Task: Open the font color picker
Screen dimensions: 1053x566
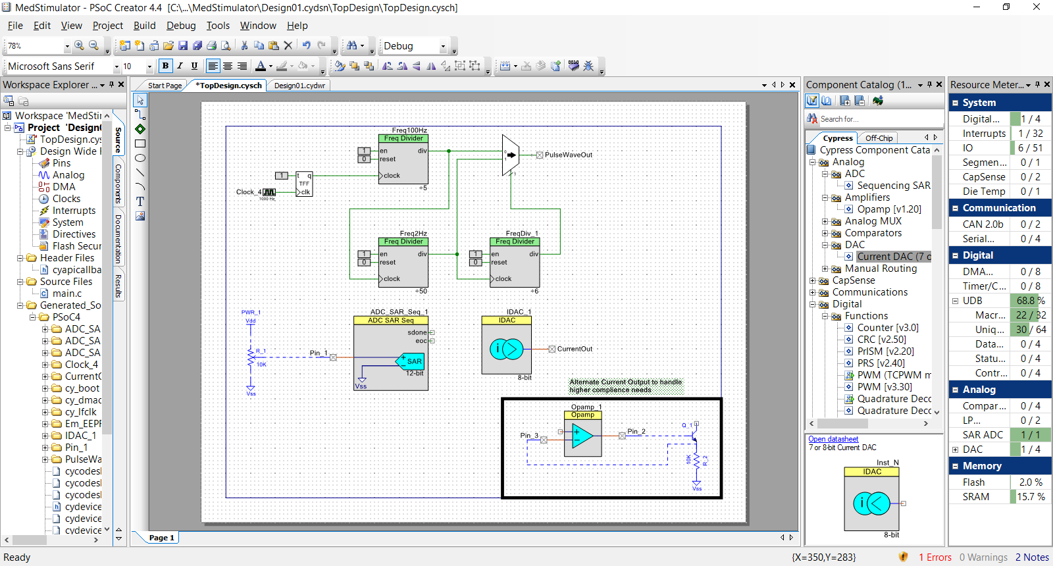Action: [x=261, y=66]
